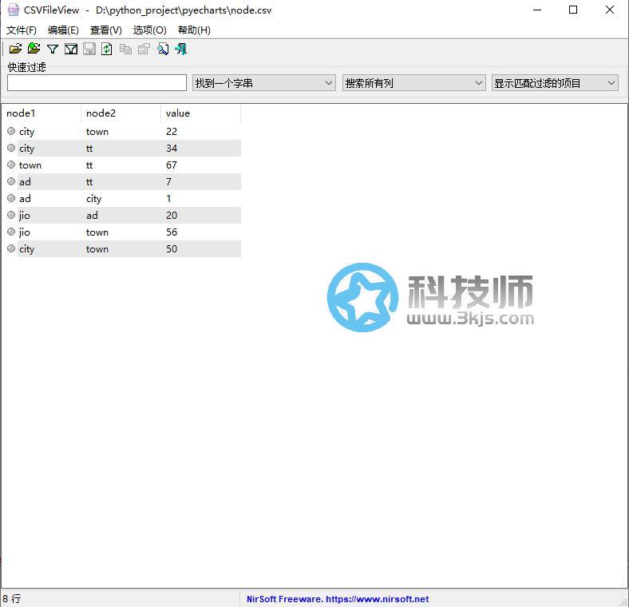629x607 pixels.
Task: Click the funnel filter toolbar icon
Action: click(x=53, y=49)
